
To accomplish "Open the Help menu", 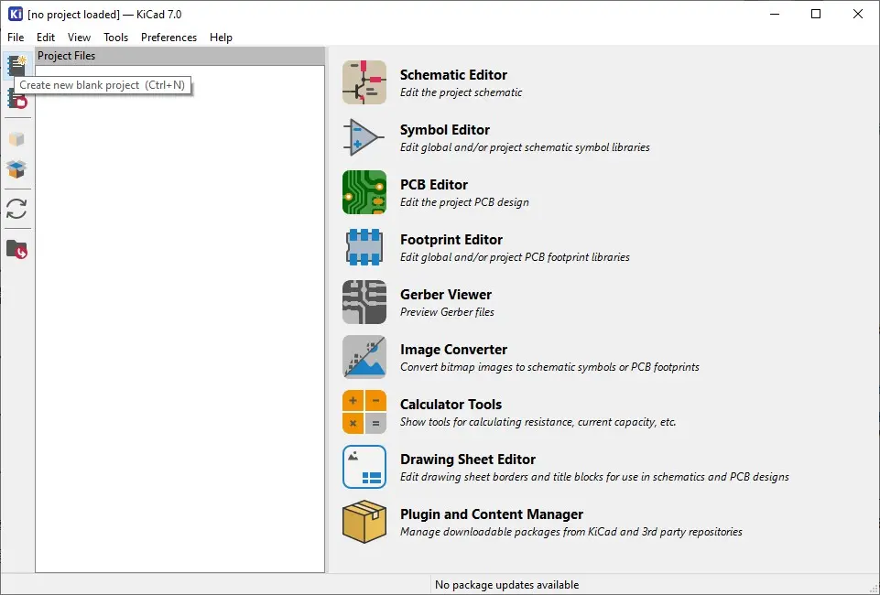I will (x=221, y=38).
